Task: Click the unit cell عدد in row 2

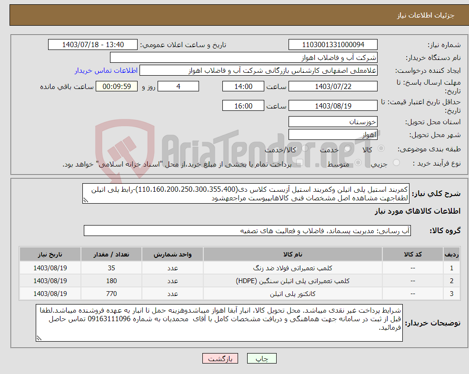Action: click(172, 281)
